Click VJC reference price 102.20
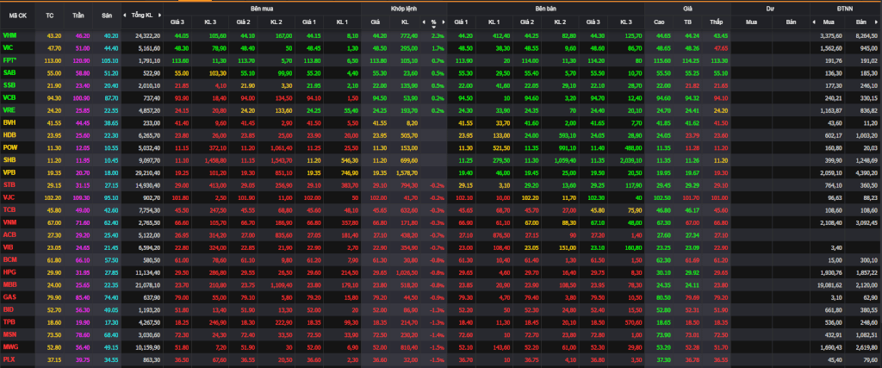 click(x=53, y=197)
